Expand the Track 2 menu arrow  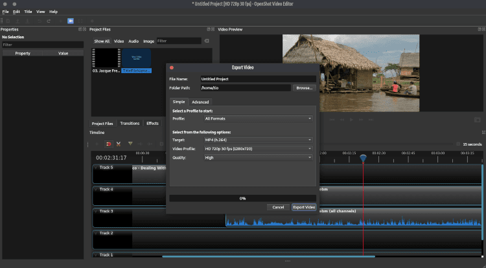(x=96, y=233)
